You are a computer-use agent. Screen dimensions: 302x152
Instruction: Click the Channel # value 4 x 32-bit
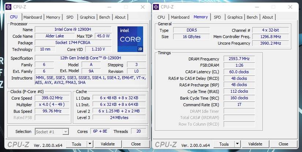[271, 30]
